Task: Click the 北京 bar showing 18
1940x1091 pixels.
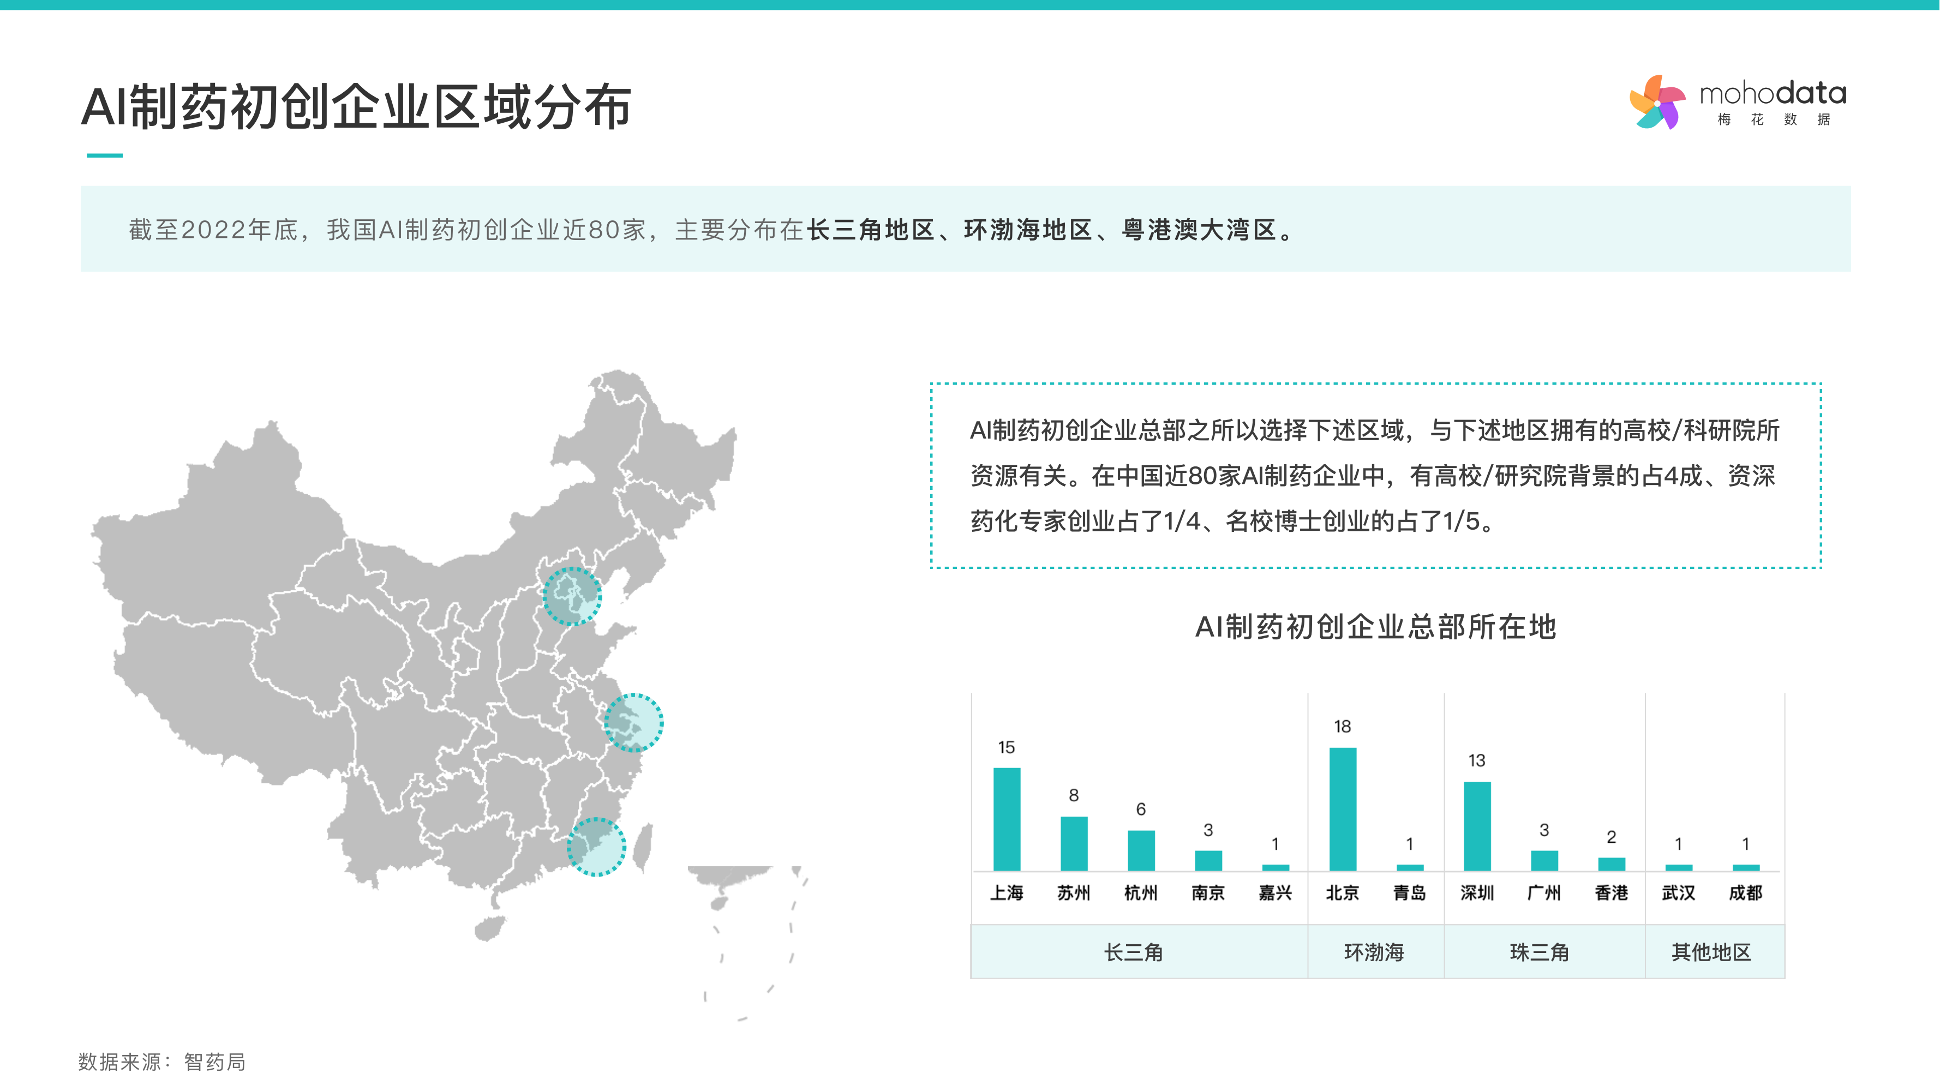Action: 1343,810
